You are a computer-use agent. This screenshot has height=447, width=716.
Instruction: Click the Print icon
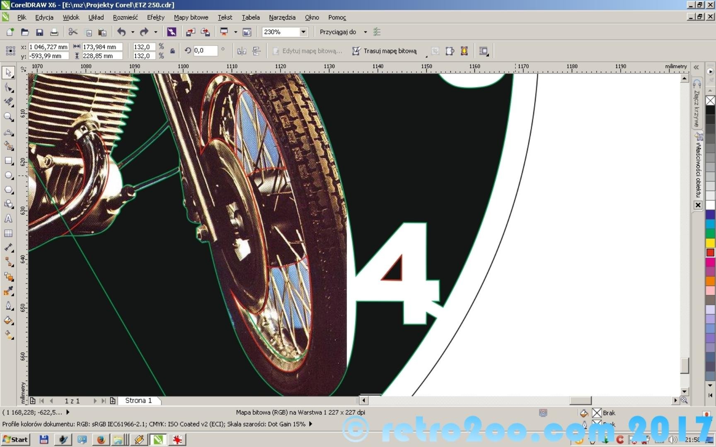[54, 32]
